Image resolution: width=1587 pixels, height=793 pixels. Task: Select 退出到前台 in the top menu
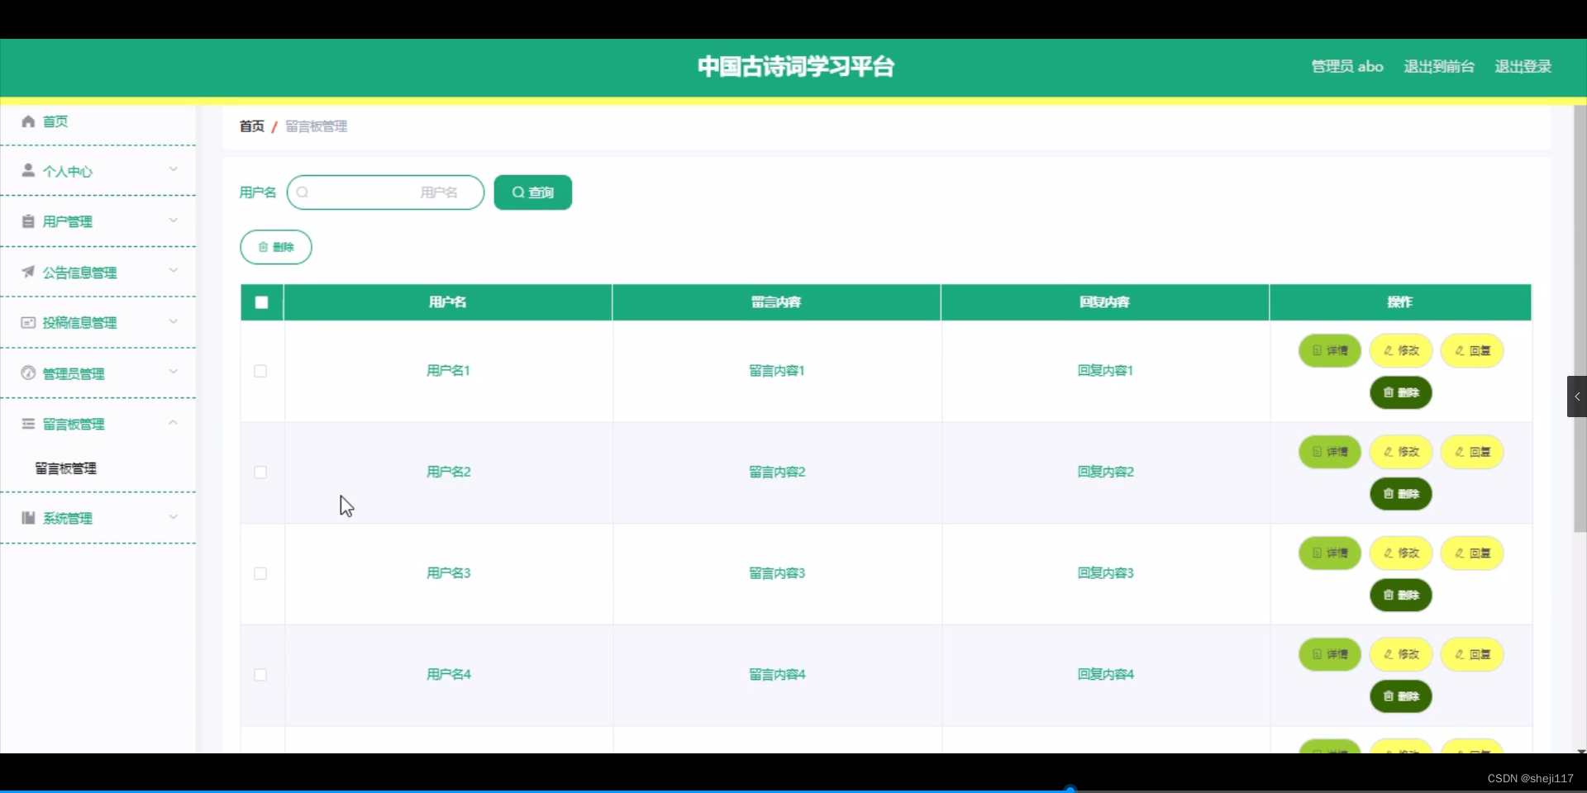pos(1438,66)
